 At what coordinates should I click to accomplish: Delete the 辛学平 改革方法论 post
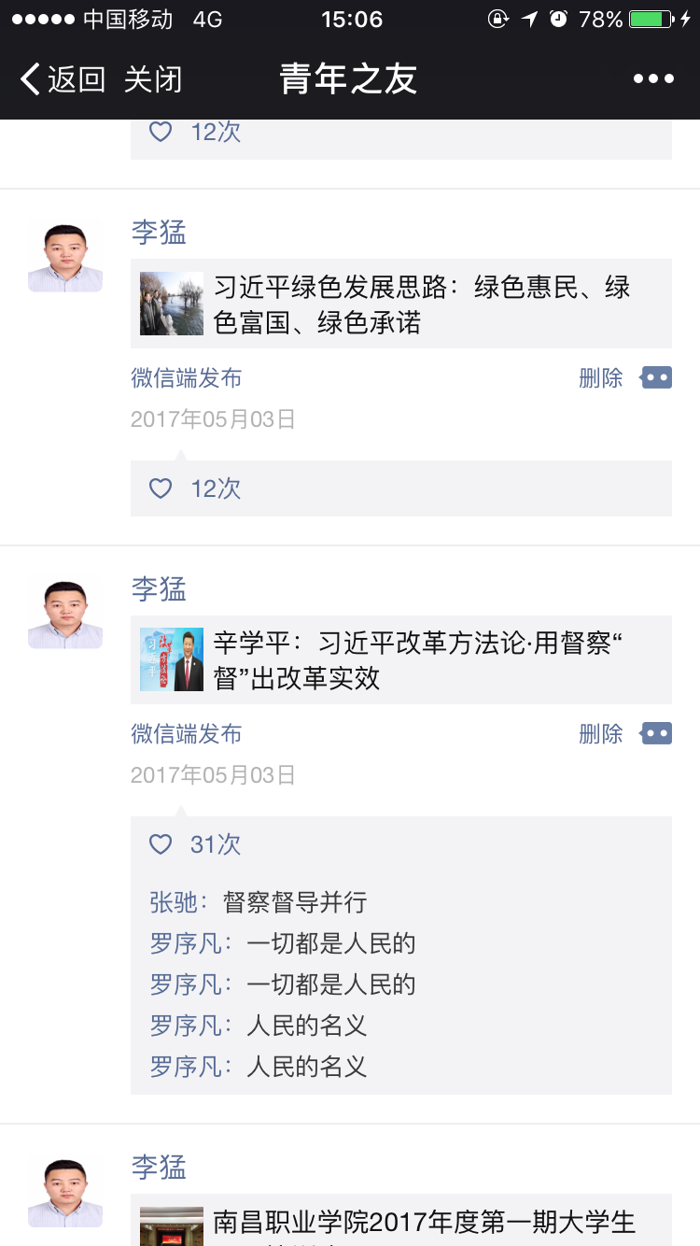[x=600, y=734]
